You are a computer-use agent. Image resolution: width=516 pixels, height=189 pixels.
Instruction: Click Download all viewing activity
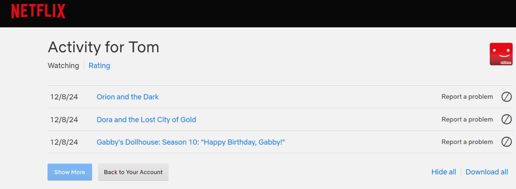486,172
